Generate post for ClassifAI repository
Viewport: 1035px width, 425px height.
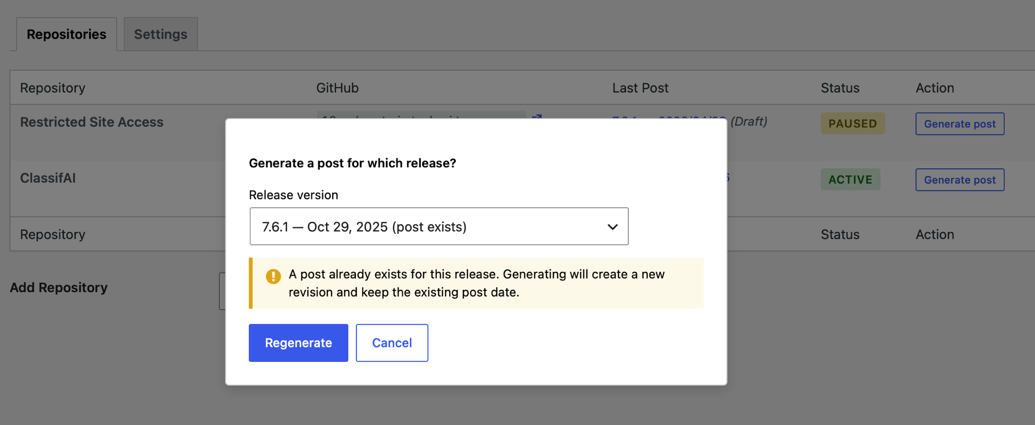tap(959, 180)
